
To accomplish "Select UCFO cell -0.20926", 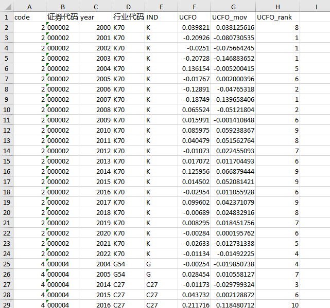I will 194,38.
